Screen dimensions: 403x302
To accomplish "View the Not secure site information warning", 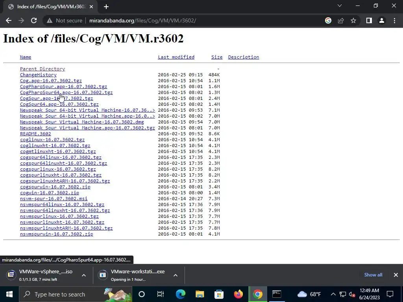I will [x=65, y=20].
